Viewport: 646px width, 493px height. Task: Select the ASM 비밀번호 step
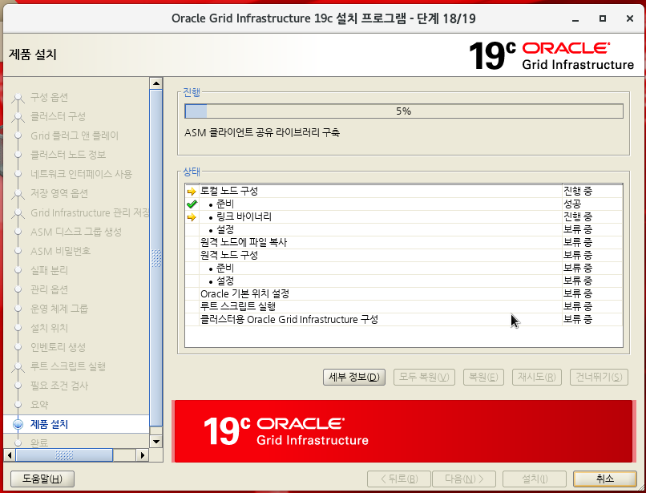coord(61,251)
